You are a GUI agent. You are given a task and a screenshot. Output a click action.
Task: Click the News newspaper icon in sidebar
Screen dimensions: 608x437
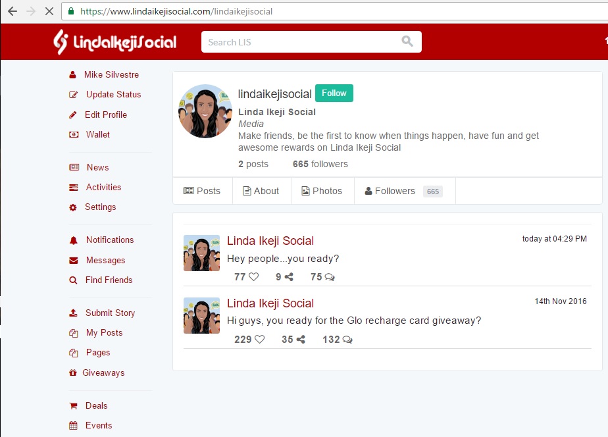pos(74,168)
